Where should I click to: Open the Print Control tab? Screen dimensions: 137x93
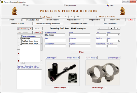115,20
